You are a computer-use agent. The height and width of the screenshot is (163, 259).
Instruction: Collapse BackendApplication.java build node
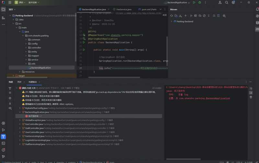click(20, 112)
